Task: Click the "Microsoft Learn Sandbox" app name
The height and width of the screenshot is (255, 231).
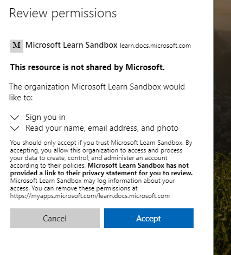Action: point(72,45)
